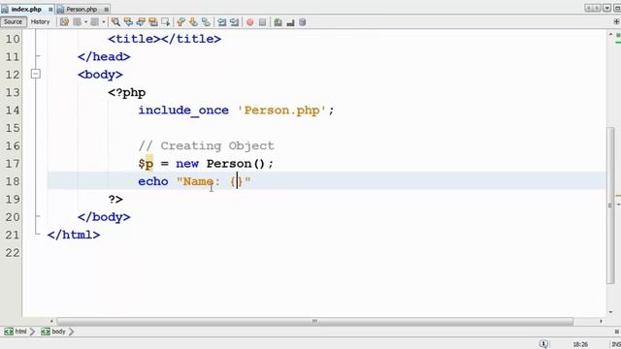Open the editor documents list dropdown

click(x=606, y=8)
